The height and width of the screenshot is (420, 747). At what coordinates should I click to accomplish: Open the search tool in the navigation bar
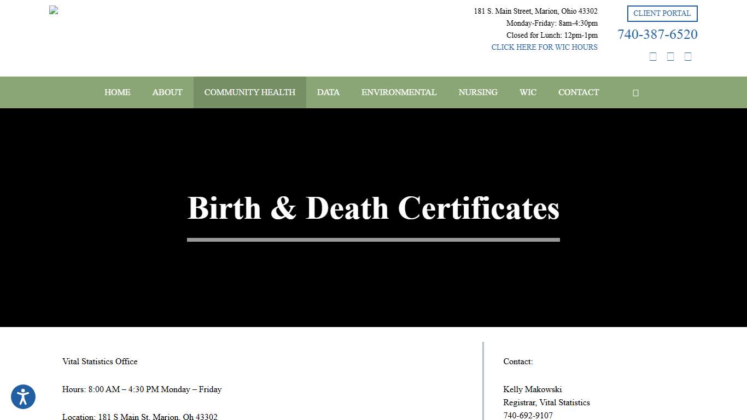click(x=635, y=92)
